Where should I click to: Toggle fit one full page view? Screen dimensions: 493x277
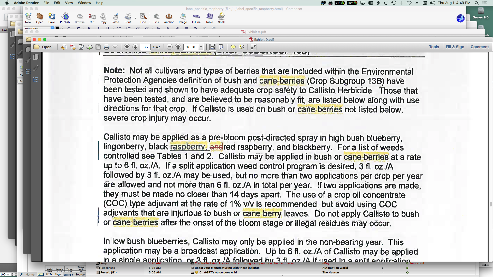tap(221, 47)
